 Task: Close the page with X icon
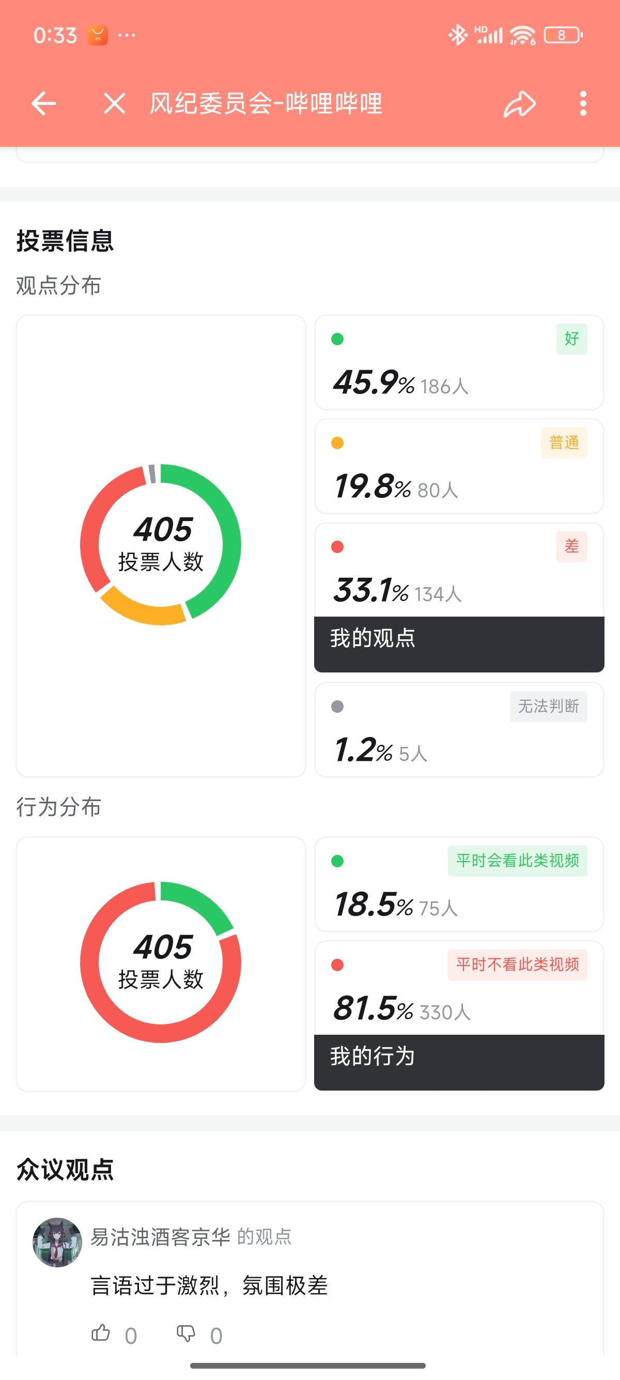[115, 103]
